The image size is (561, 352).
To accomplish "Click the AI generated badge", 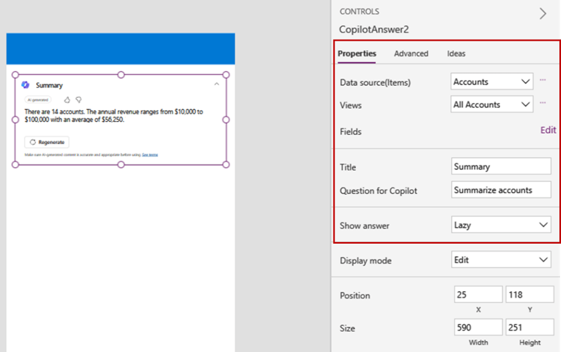I will coord(38,100).
